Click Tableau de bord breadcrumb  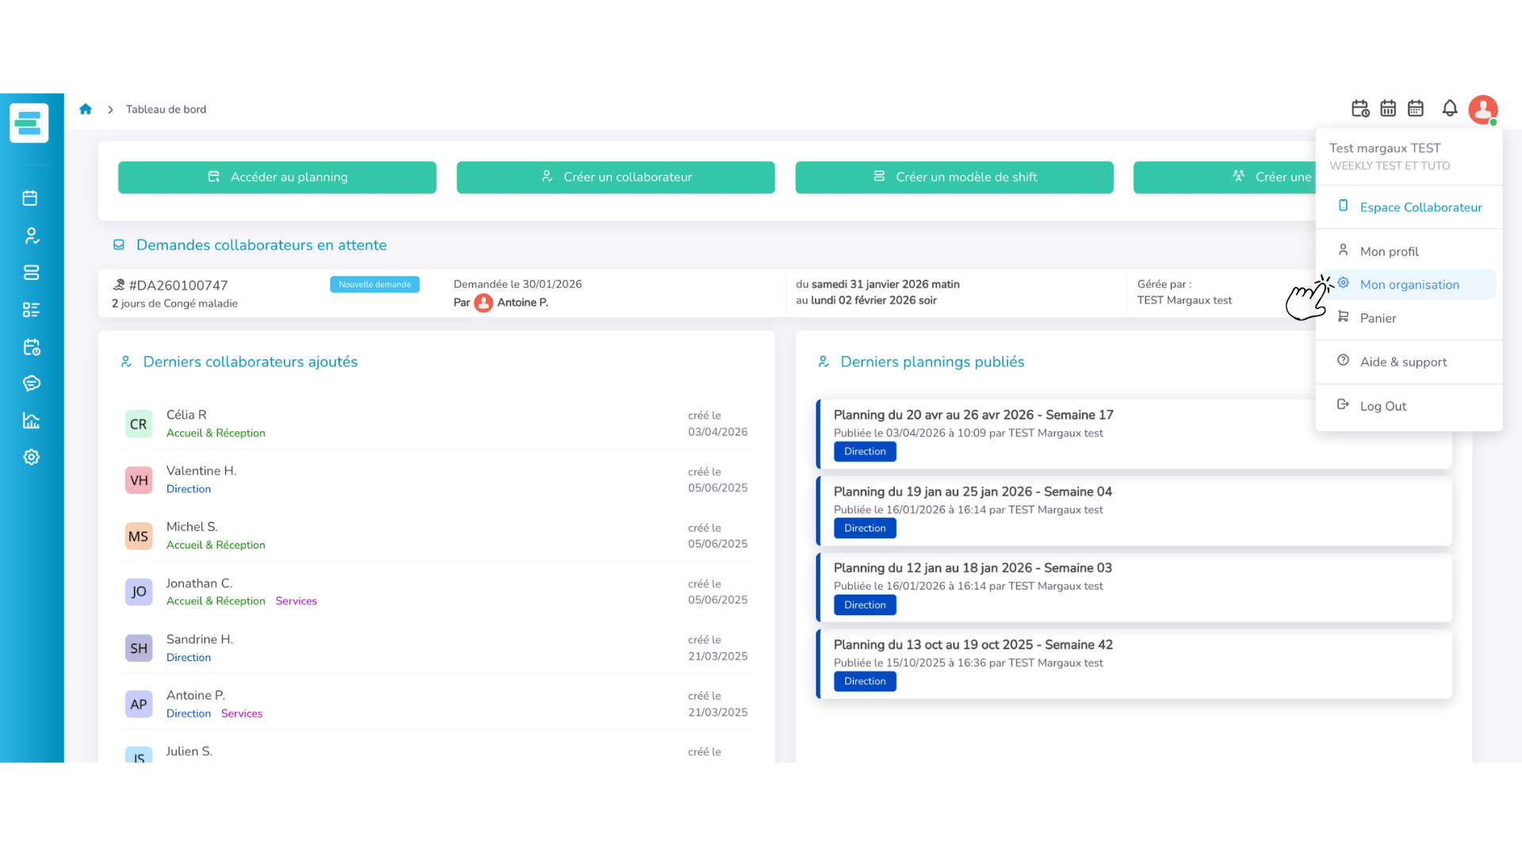coord(166,109)
